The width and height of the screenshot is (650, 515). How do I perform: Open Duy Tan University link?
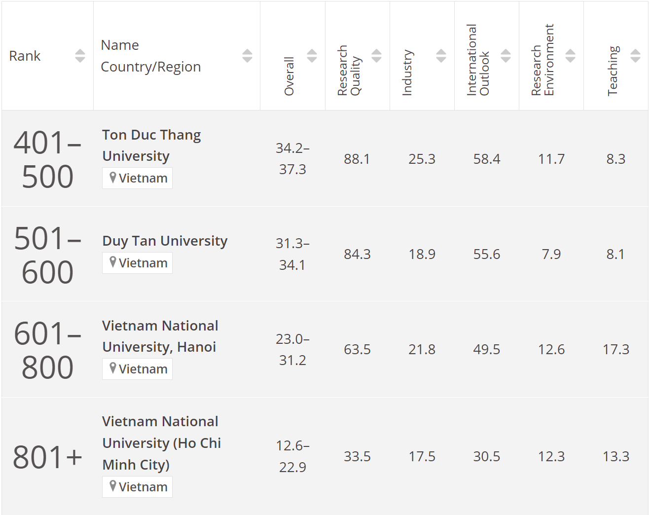165,241
